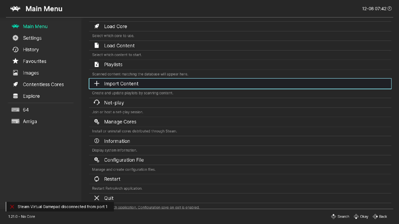399x224 pixels.
Task: Open the 64 playlist entry
Action: [26, 110]
